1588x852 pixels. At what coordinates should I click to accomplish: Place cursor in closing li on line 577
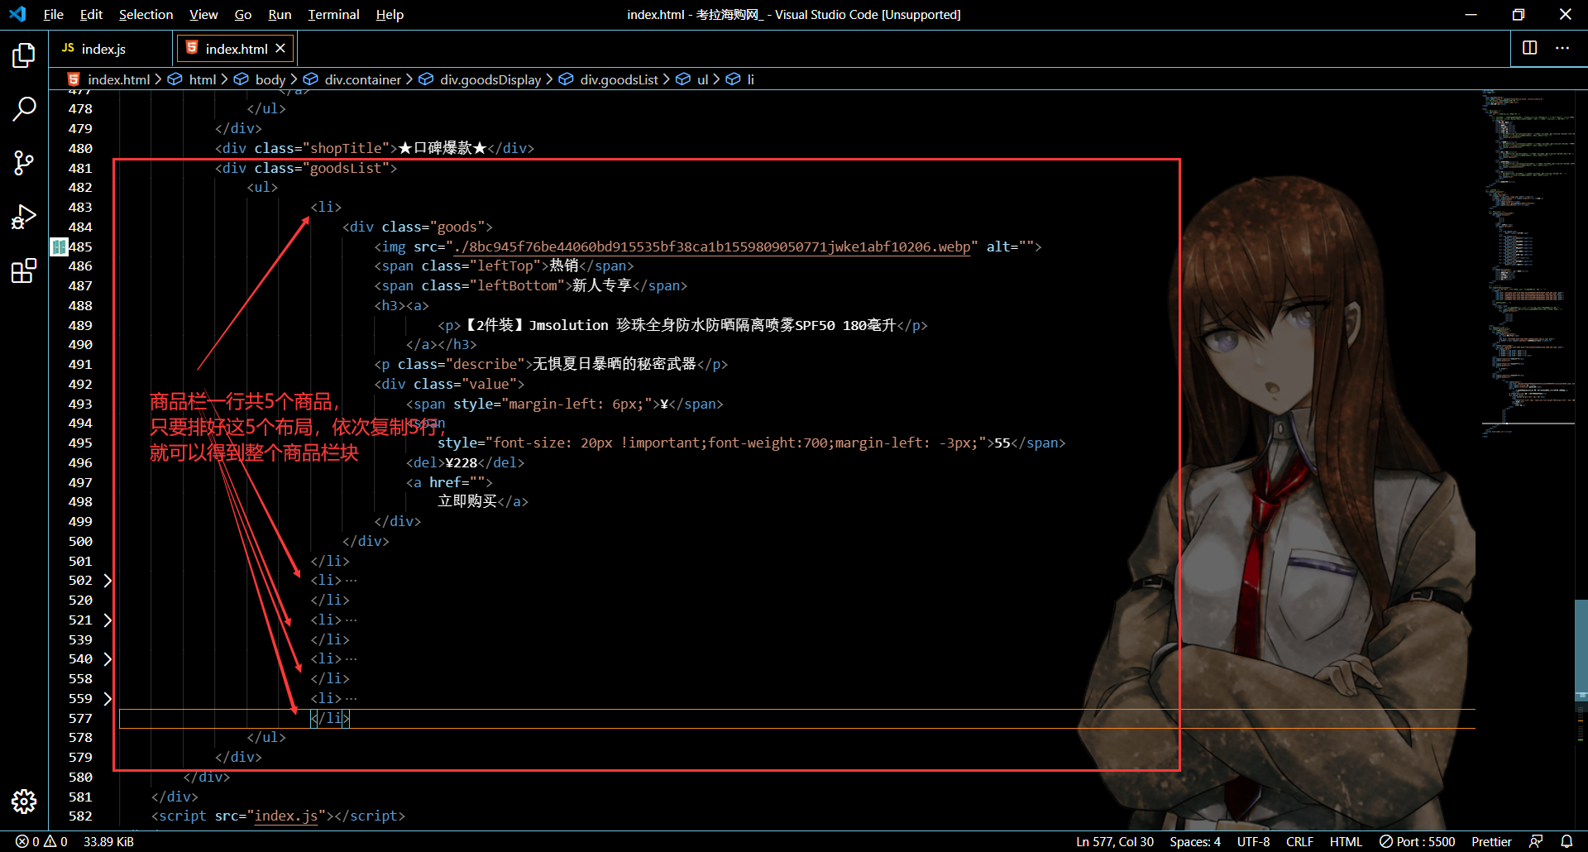point(330,718)
